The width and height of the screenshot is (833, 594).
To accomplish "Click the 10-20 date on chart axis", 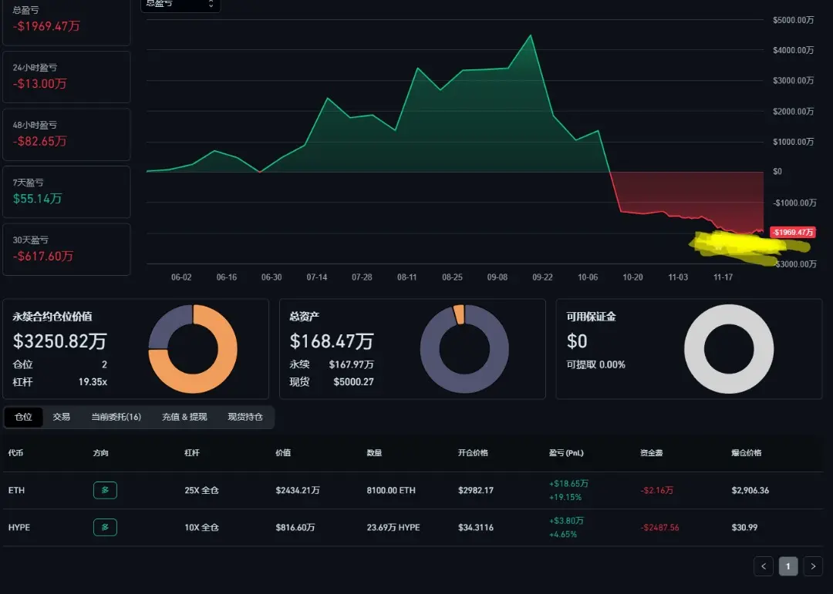I will (x=632, y=277).
